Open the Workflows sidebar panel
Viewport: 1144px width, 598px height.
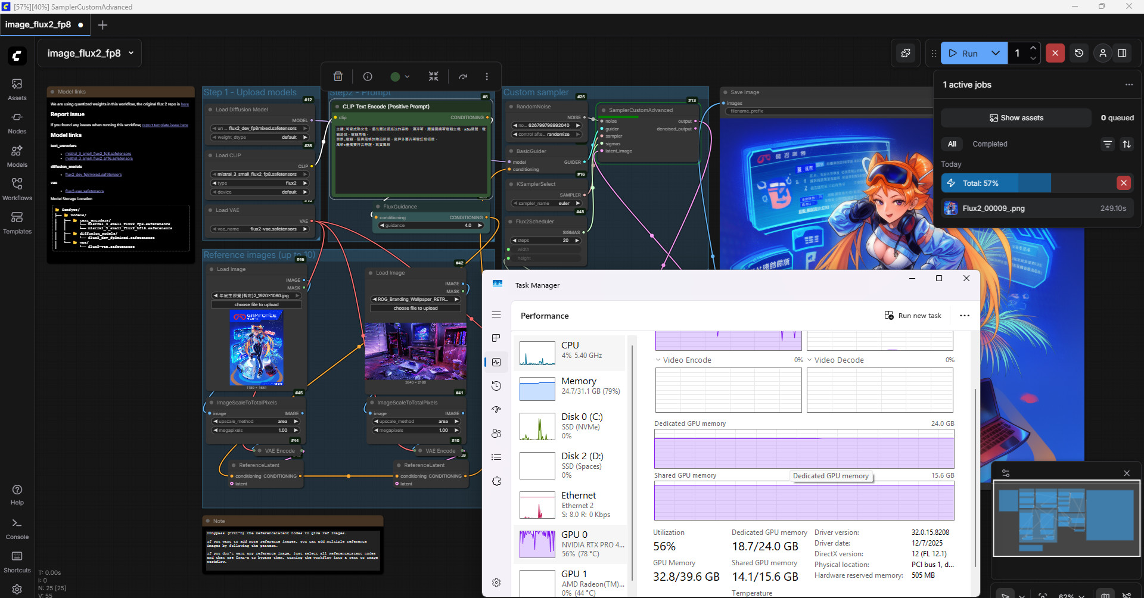tap(17, 189)
